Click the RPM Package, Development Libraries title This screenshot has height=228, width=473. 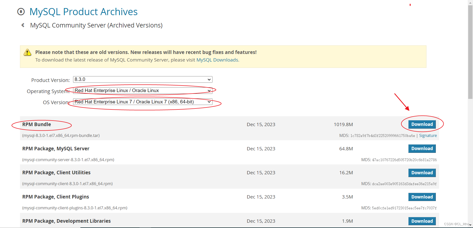coord(67,221)
